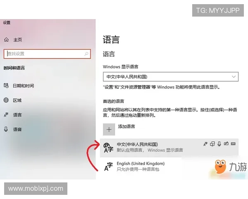Click the language icon next to 语言 in sidebar
This screenshot has width=248, height=199.
tap(6, 114)
